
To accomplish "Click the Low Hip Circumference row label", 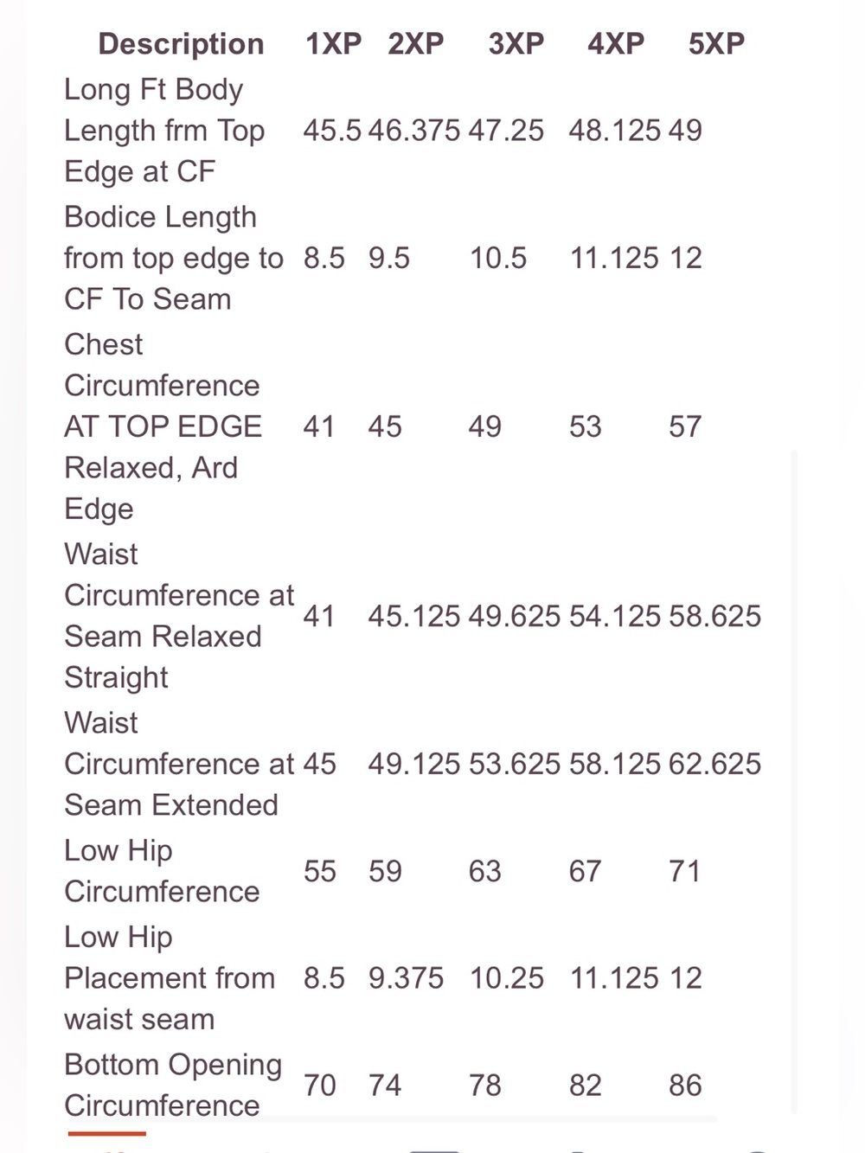I will tap(162, 871).
